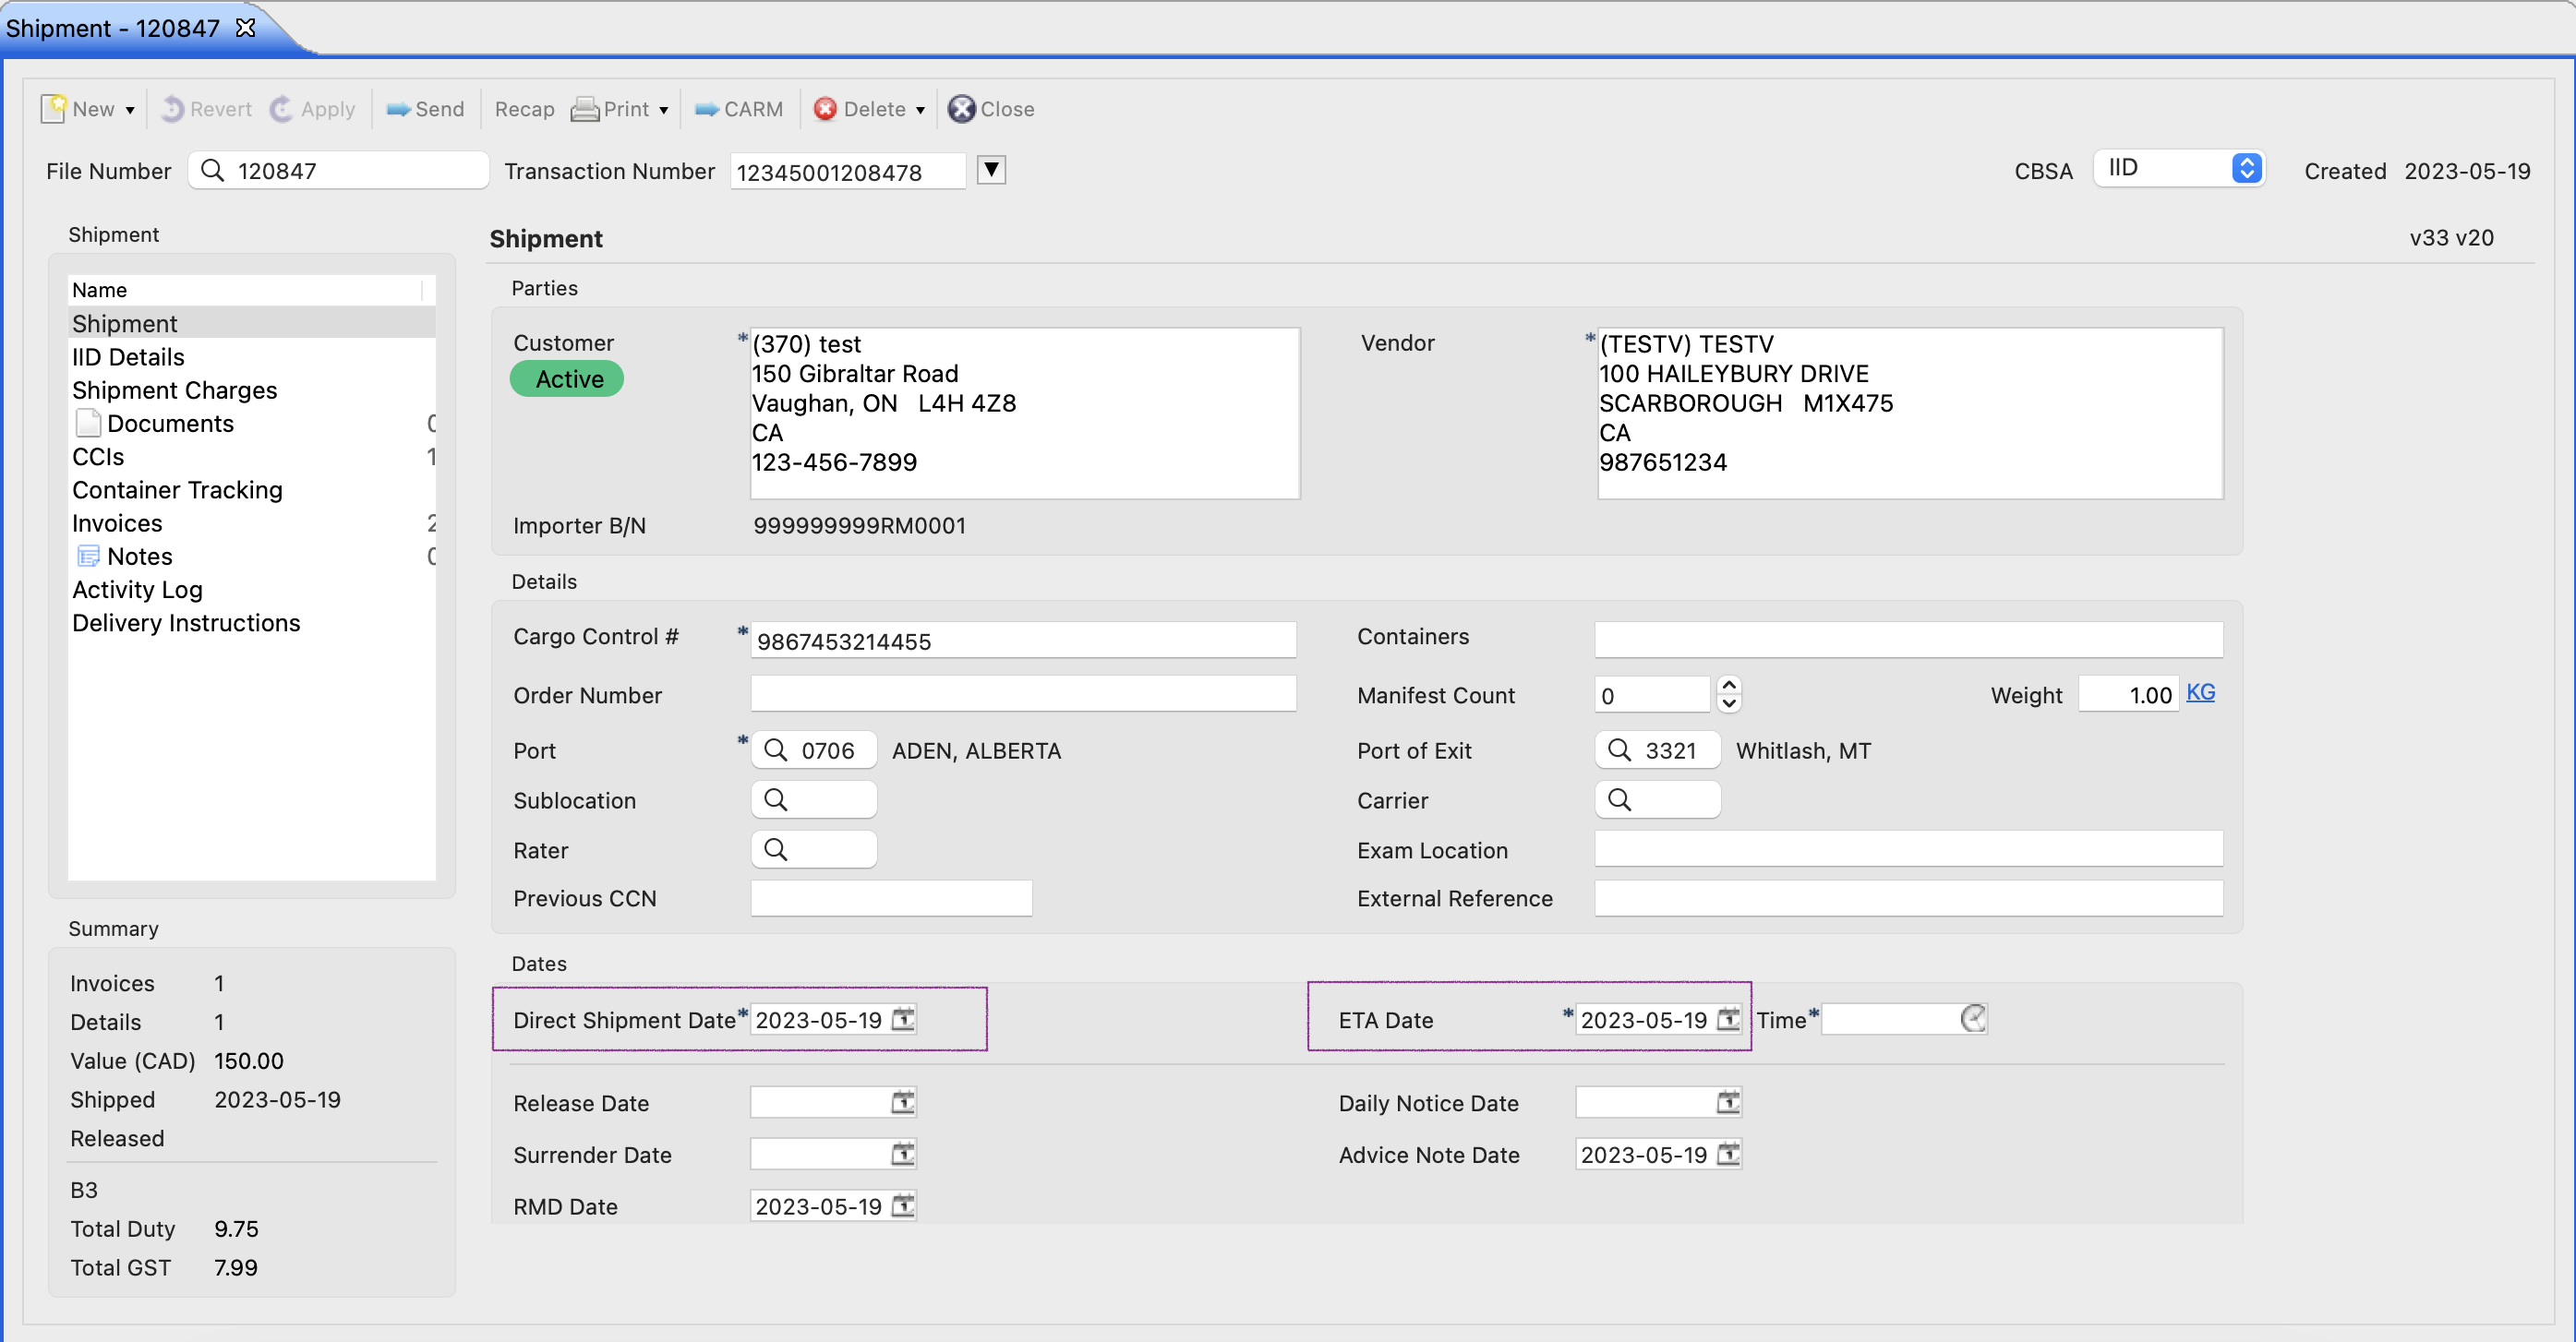Click the red Delete icon
Screen dimensions: 2576x1342
(825, 109)
